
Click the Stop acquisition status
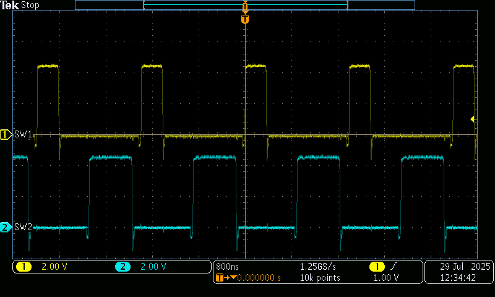click(x=30, y=5)
